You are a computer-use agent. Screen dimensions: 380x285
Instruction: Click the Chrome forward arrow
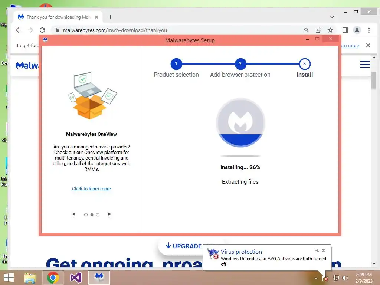[x=30, y=30]
